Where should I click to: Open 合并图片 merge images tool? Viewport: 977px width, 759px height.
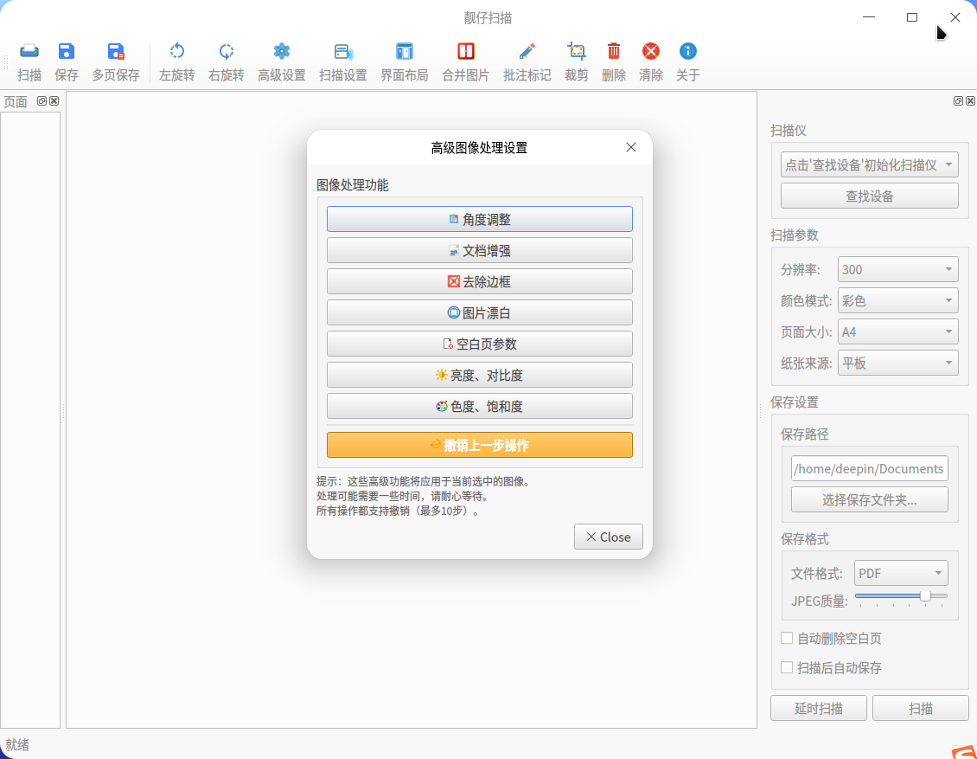pos(465,51)
